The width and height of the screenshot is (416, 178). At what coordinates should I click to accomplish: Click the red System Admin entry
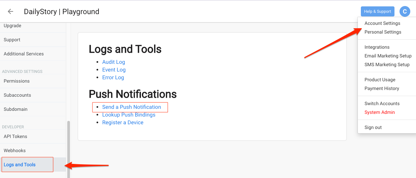(x=380, y=112)
